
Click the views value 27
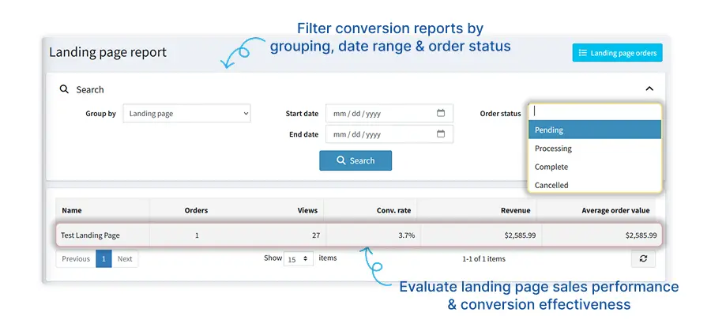pos(315,235)
